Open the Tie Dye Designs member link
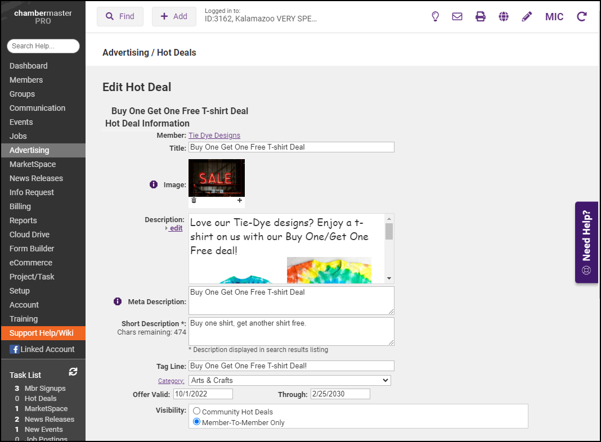601x442 pixels. click(x=214, y=136)
